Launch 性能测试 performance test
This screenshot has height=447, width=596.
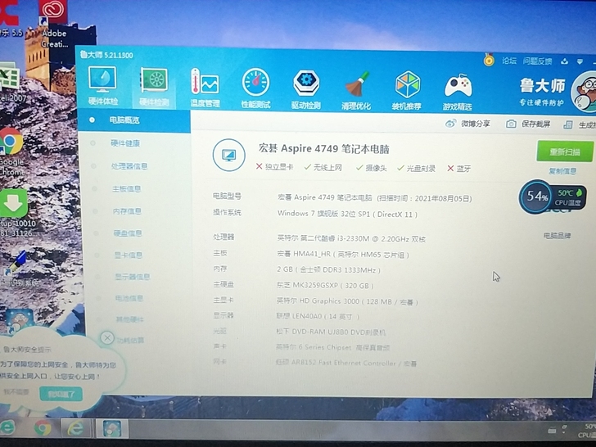point(255,88)
